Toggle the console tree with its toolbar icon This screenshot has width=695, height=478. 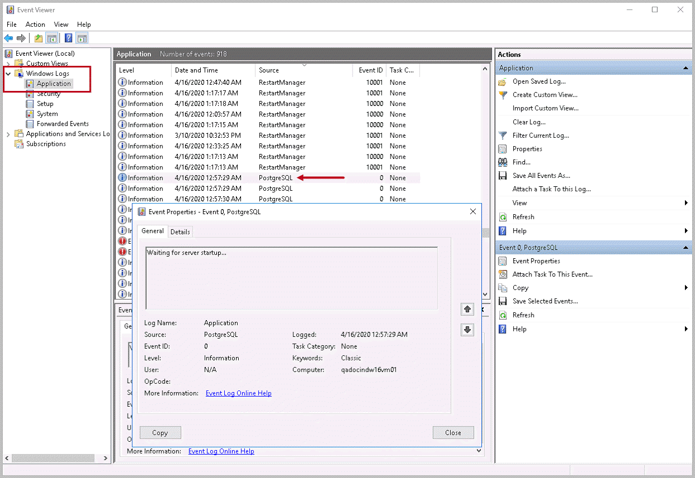pos(51,37)
